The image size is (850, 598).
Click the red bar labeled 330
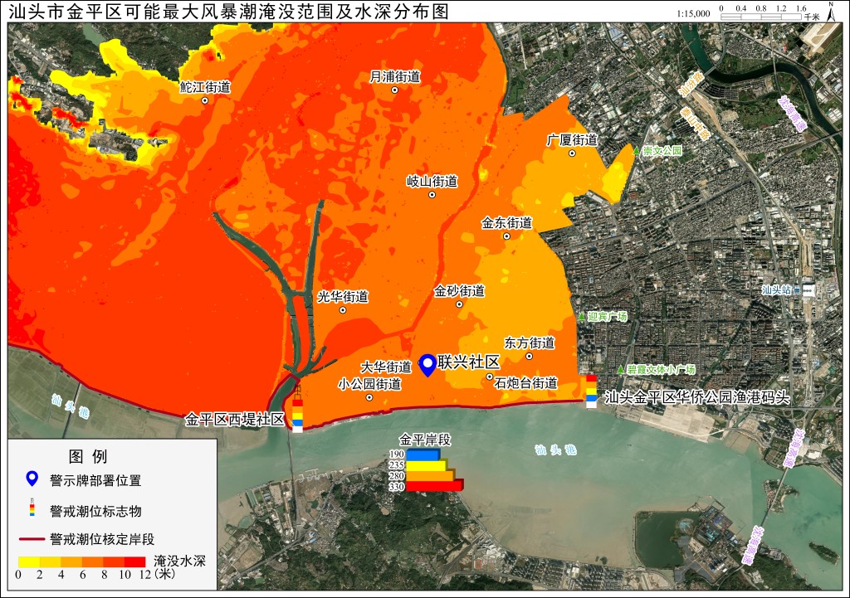point(435,486)
